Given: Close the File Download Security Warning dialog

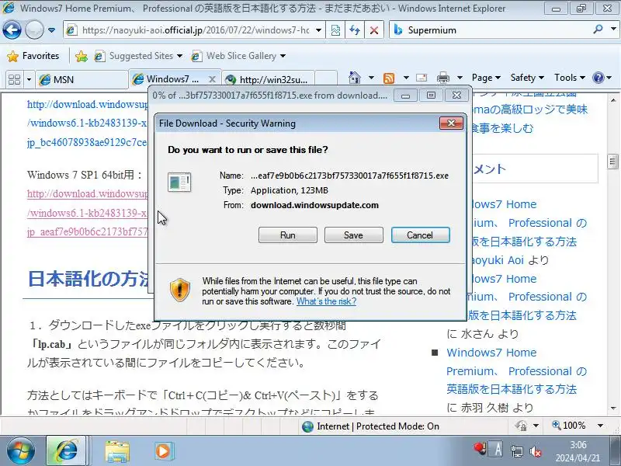Looking at the screenshot, I should [451, 123].
